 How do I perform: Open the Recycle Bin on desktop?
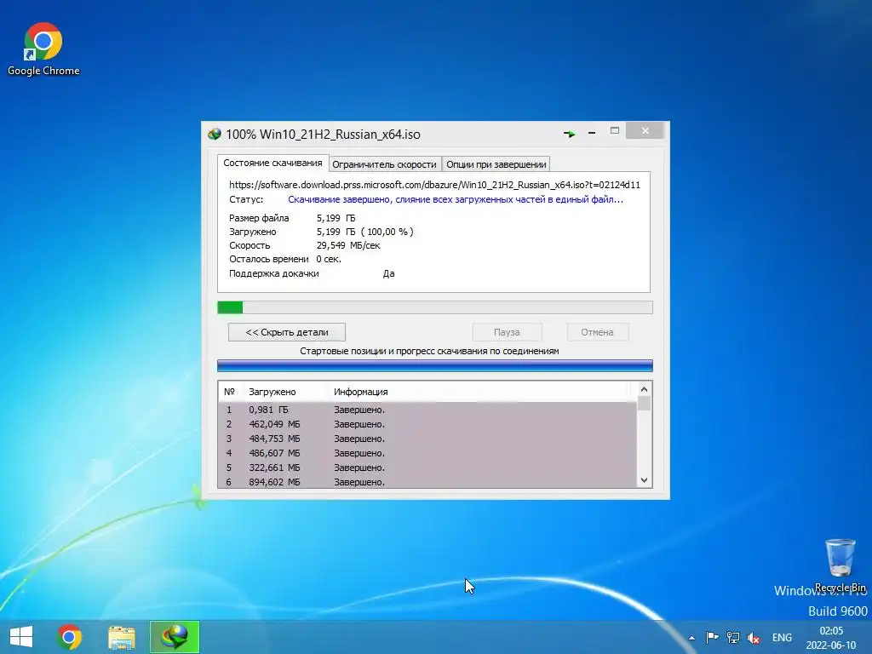[840, 565]
